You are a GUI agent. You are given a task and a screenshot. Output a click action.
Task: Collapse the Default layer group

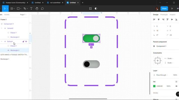click(x=2, y=41)
